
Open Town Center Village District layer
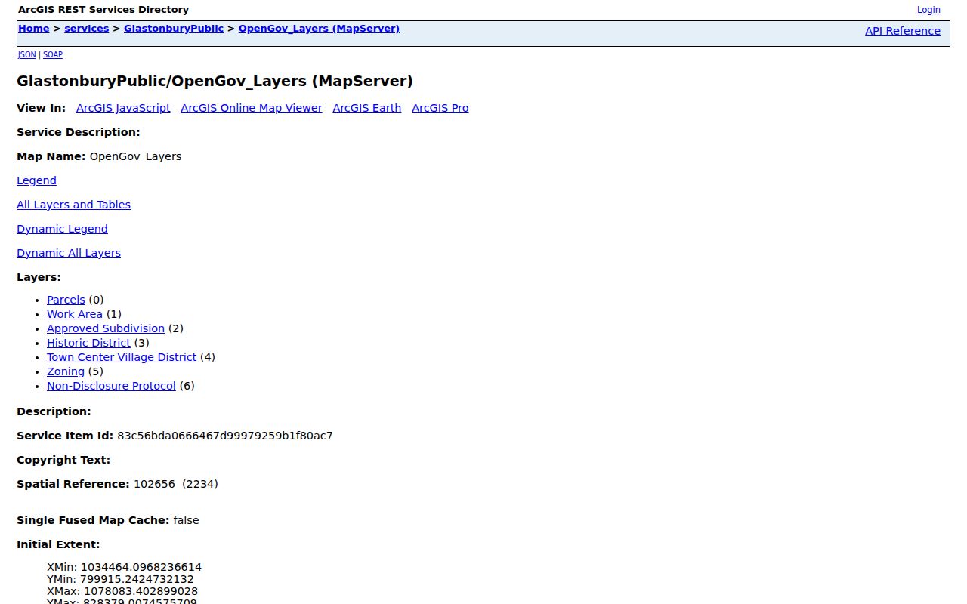pos(122,357)
